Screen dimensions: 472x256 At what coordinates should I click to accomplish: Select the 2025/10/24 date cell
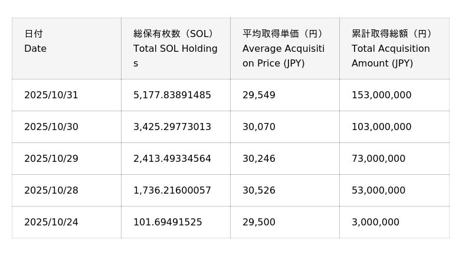click(x=51, y=222)
